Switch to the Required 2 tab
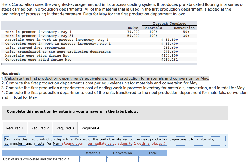 [x=40, y=128]
